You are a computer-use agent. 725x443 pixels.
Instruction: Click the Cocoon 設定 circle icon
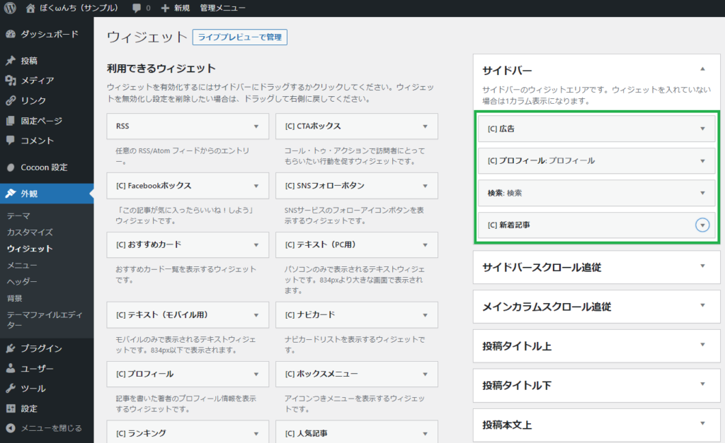(x=11, y=167)
